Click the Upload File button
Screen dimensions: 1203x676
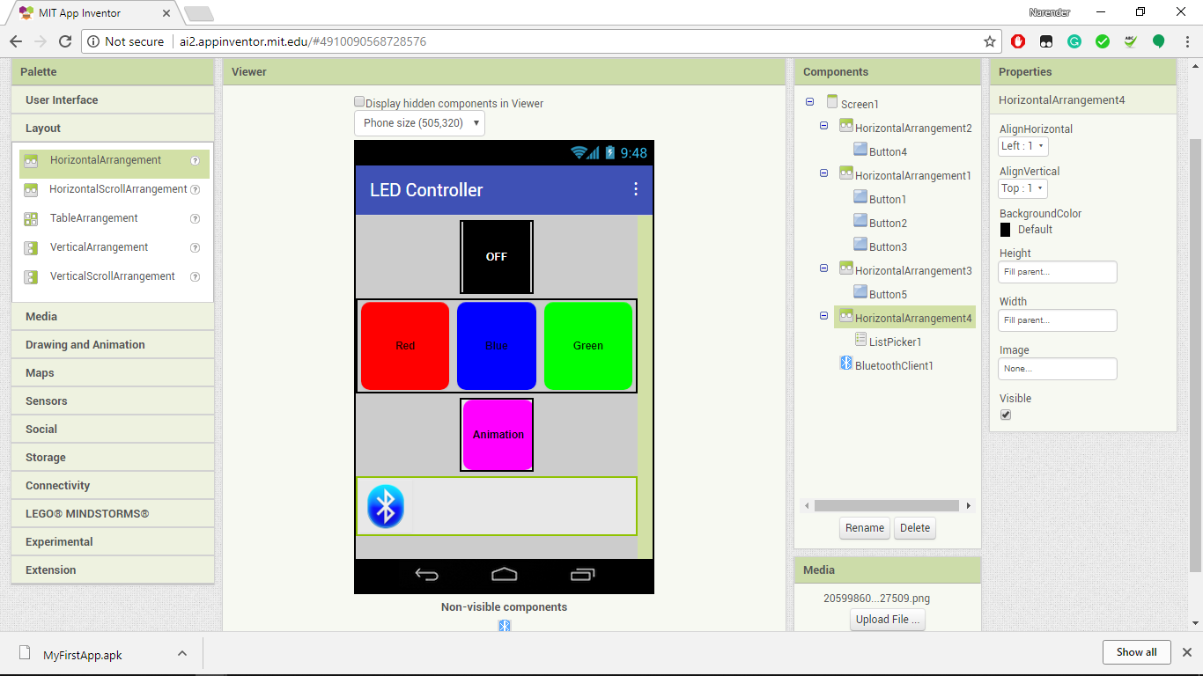tap(888, 620)
